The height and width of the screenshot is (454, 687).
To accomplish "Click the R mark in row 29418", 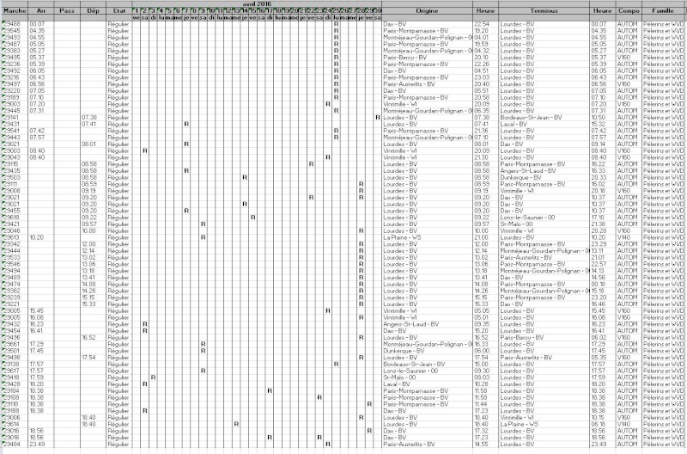I will [x=153, y=377].
